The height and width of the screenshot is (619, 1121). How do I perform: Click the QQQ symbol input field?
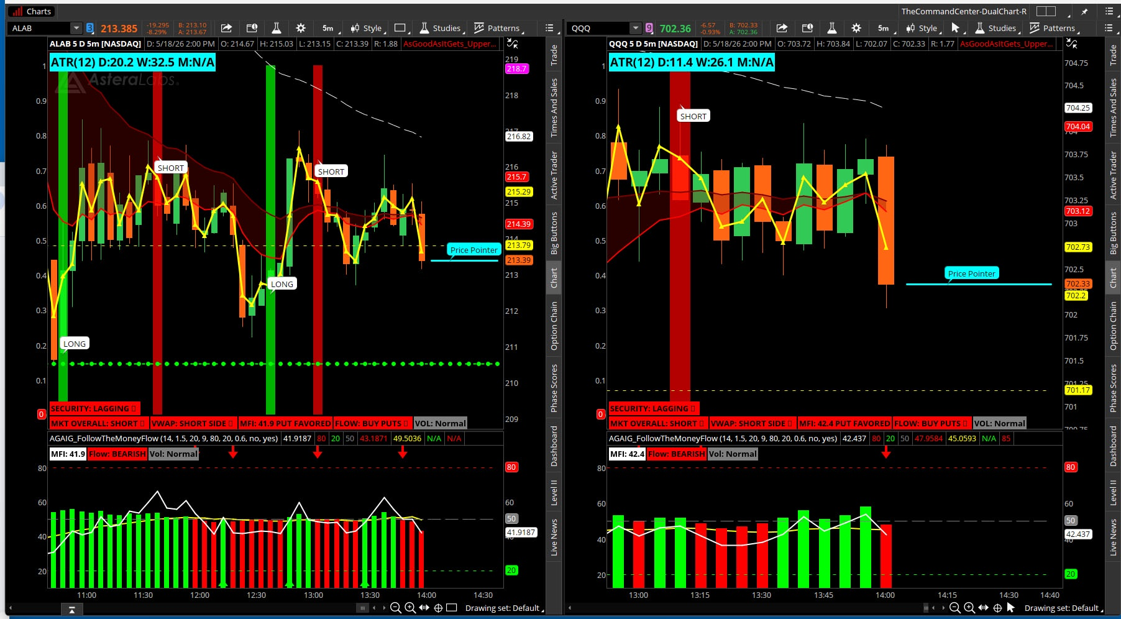pyautogui.click(x=599, y=28)
